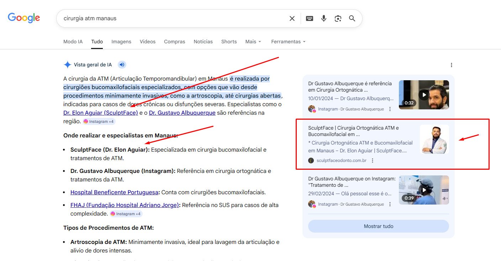Select the Tudo tab
This screenshot has width=501, height=261.
point(97,42)
